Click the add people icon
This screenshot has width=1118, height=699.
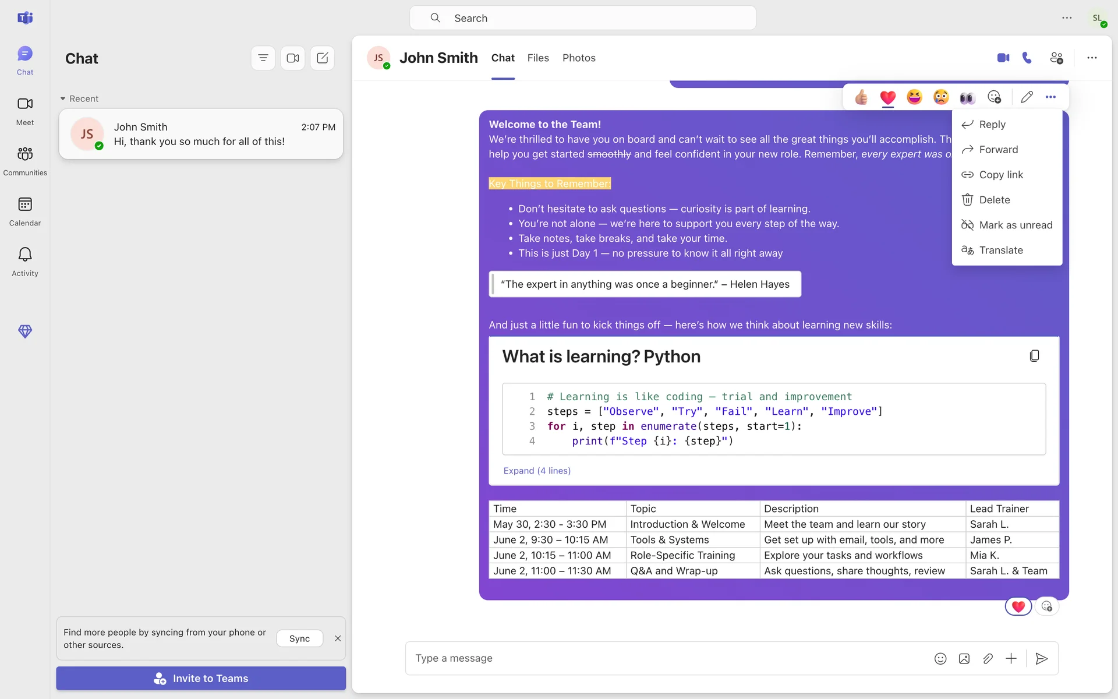pos(1056,58)
